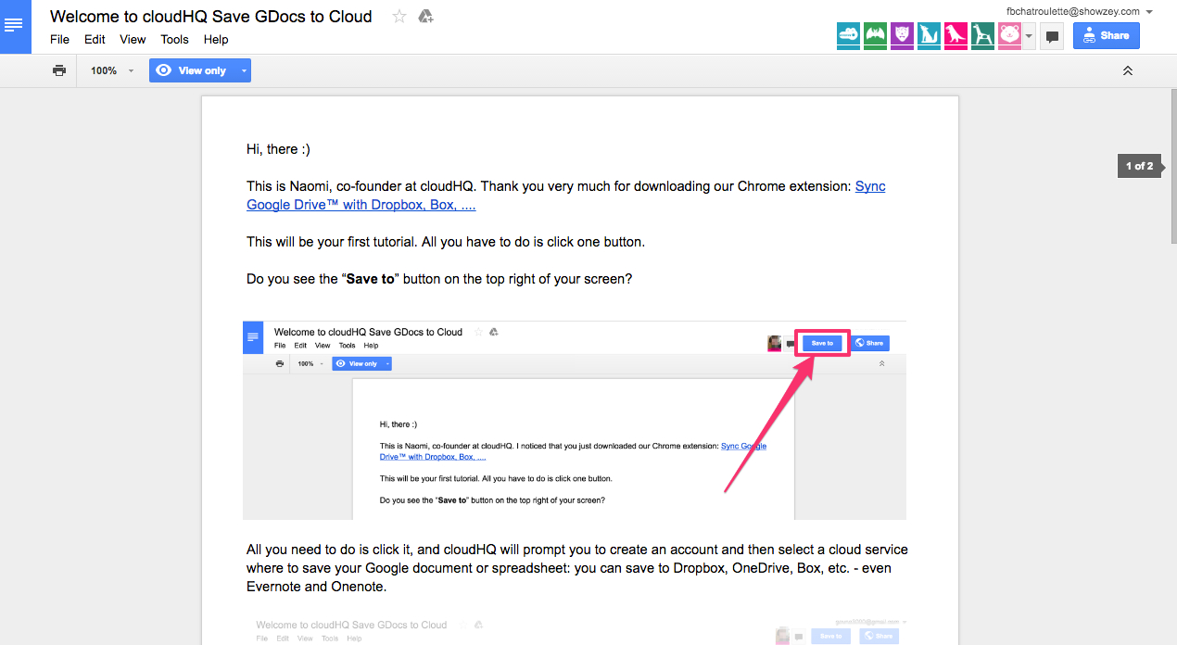Screen dimensions: 1177x645
Task: Click the bold 'Save to' text in paragraph
Action: (371, 278)
